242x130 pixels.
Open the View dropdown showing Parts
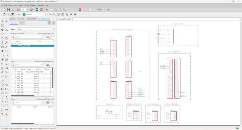[34, 29]
